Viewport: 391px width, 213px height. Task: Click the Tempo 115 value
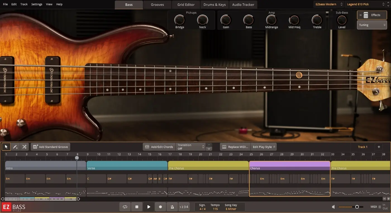215,209
